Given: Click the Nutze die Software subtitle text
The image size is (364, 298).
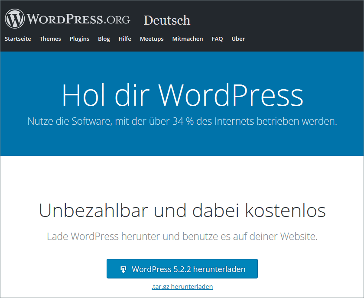Looking at the screenshot, I should tap(182, 121).
